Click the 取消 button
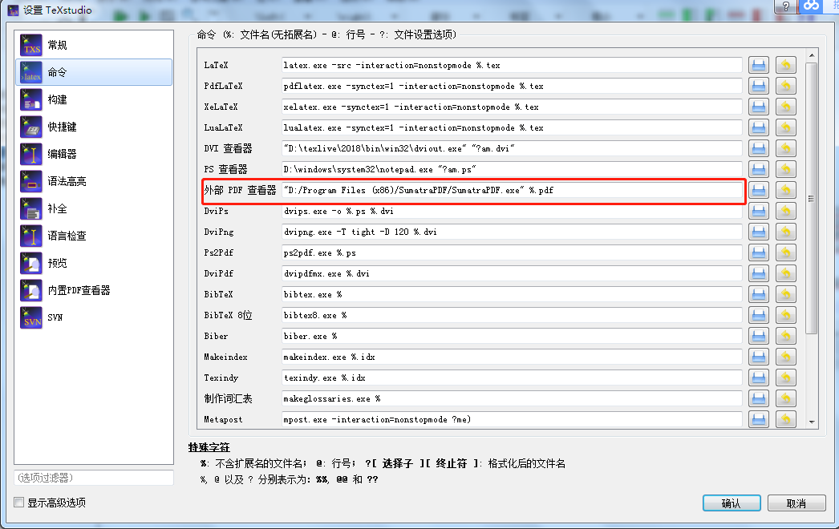Image resolution: width=839 pixels, height=529 pixels. [796, 503]
